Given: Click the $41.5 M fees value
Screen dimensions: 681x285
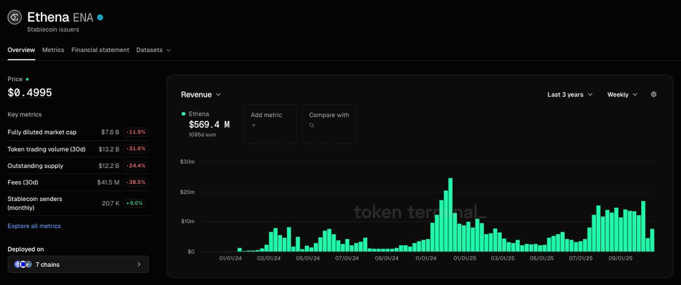Looking at the screenshot, I should 108,182.
